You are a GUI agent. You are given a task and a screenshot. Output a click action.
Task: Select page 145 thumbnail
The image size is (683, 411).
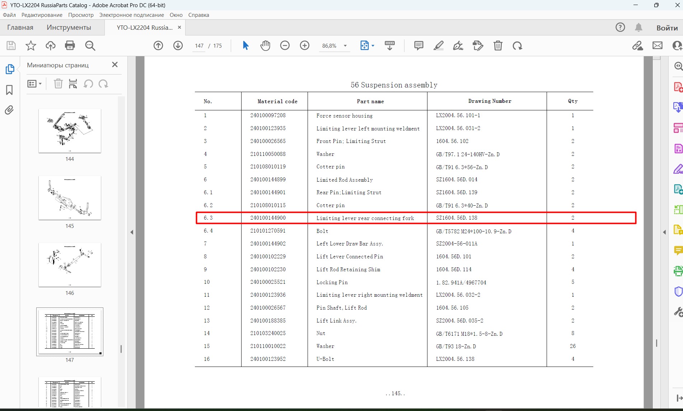(70, 198)
